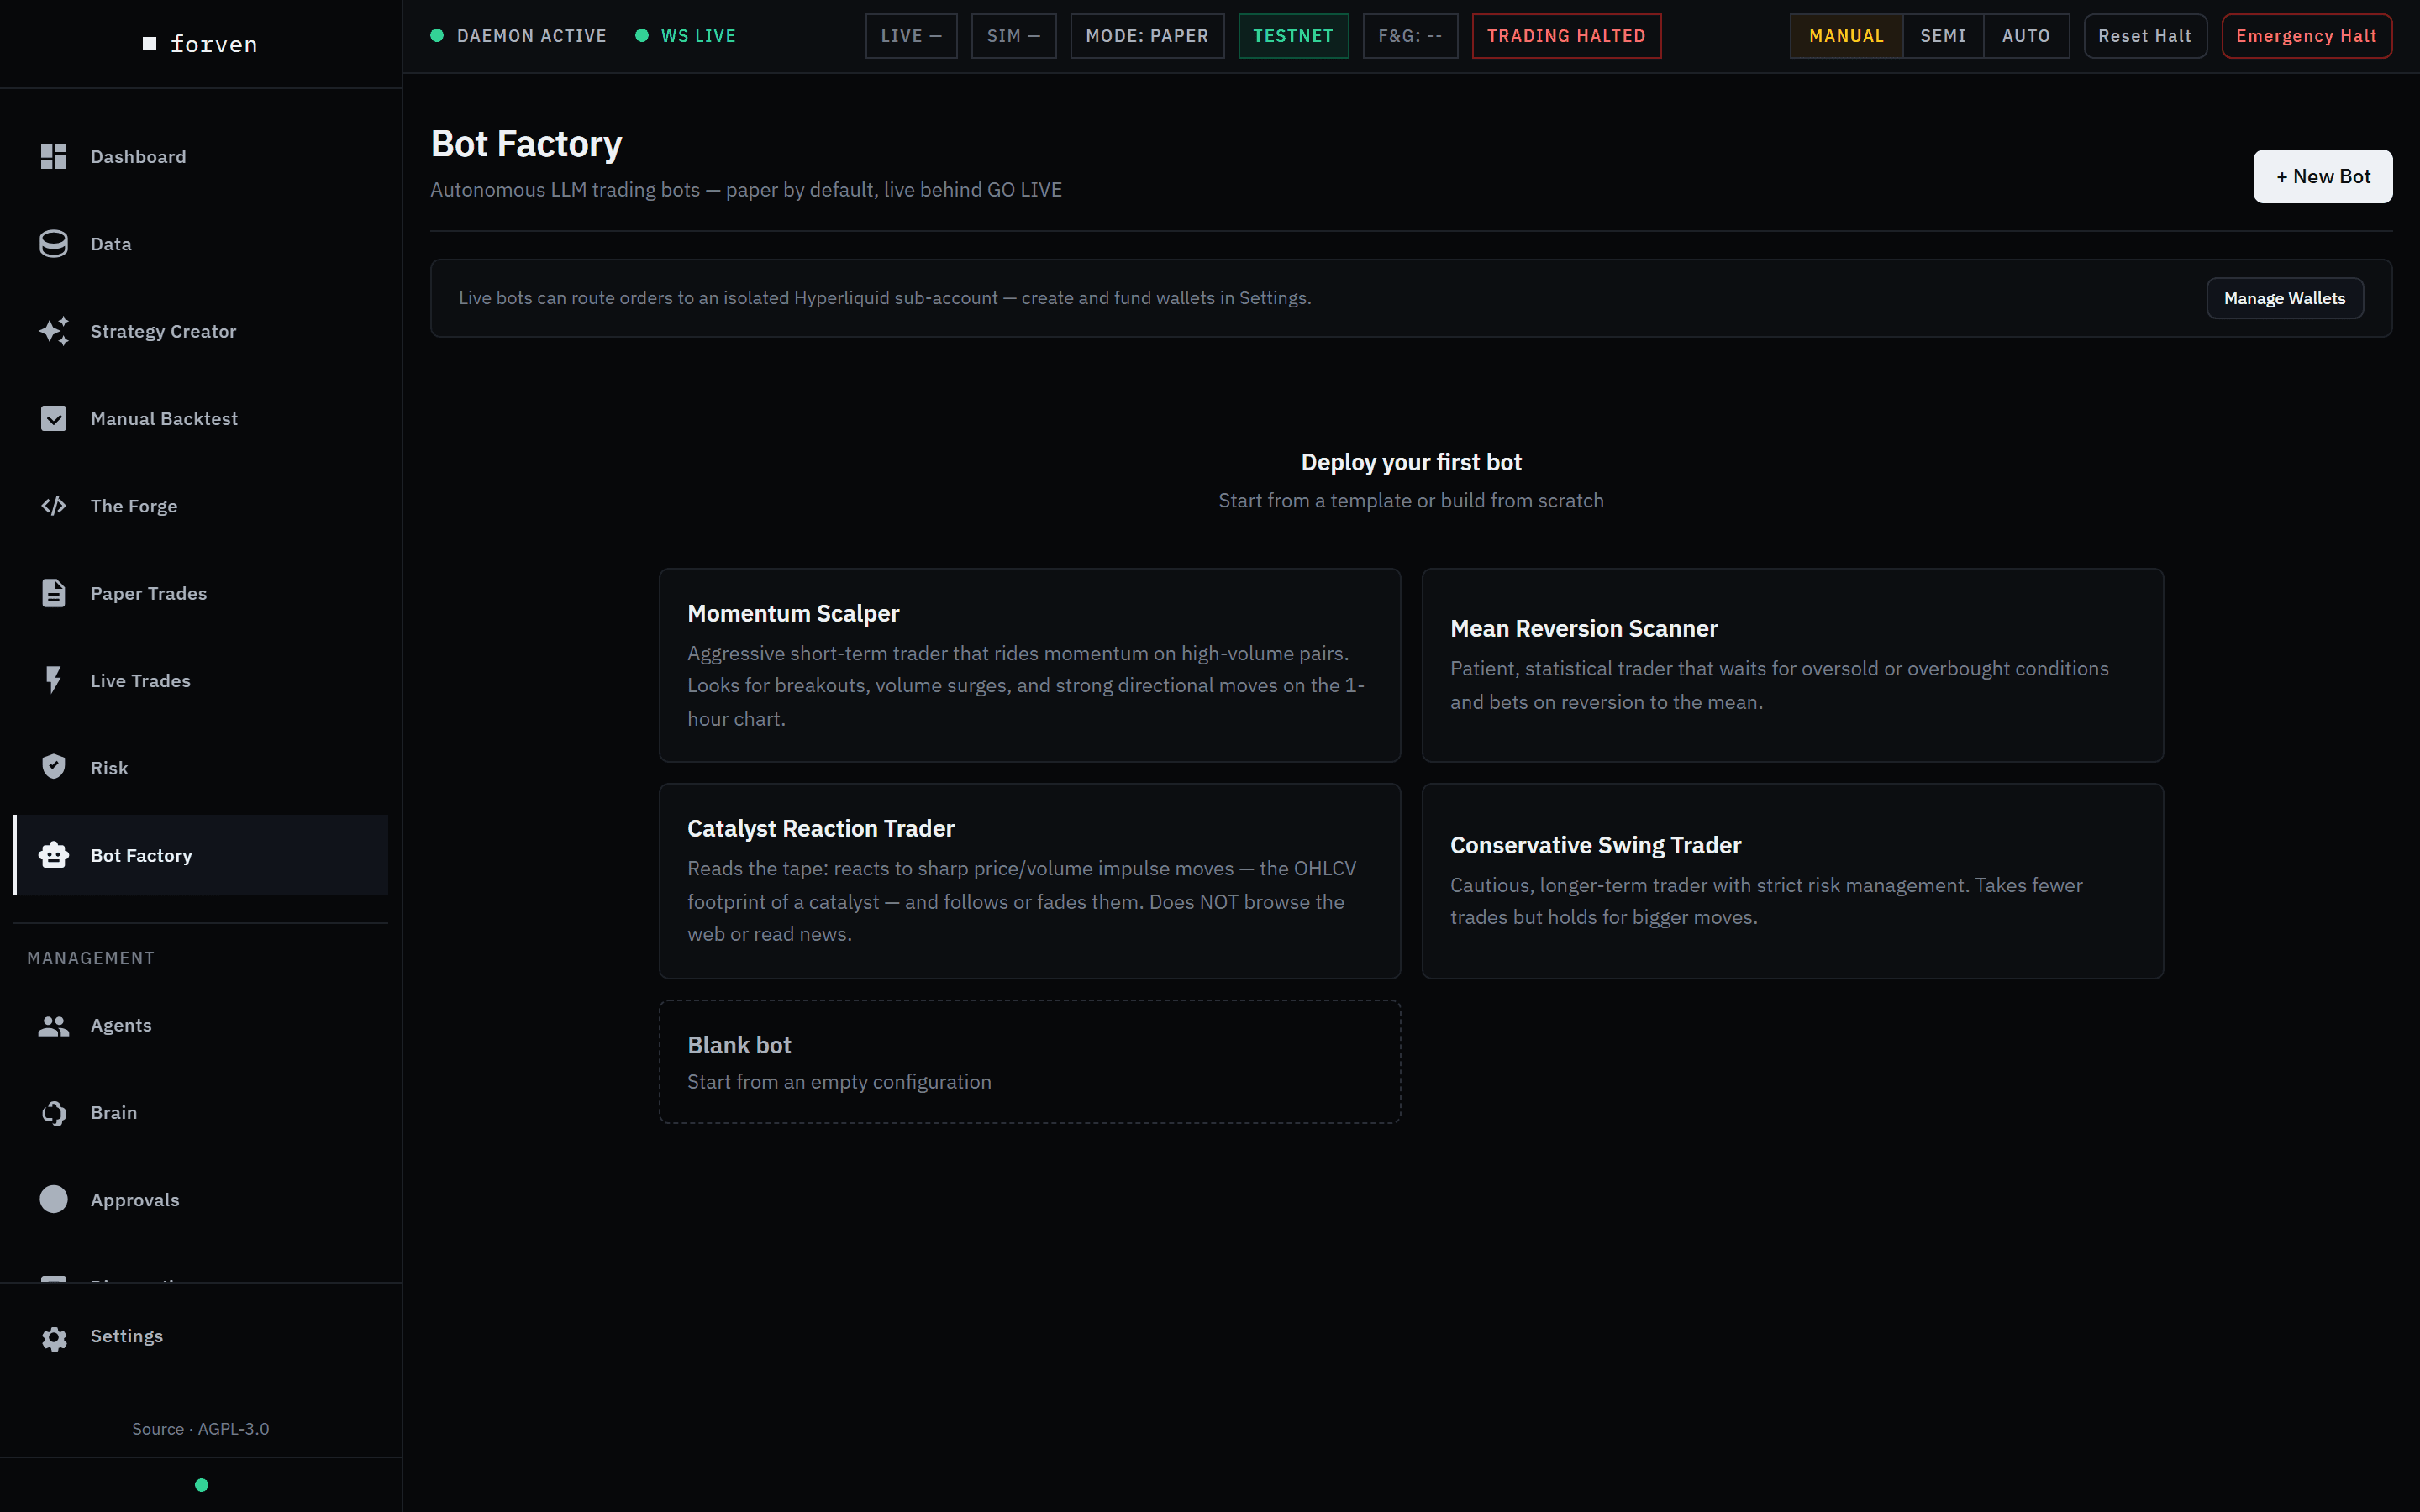
Task: Click the Manual Backtest checkmark icon
Action: (54, 418)
